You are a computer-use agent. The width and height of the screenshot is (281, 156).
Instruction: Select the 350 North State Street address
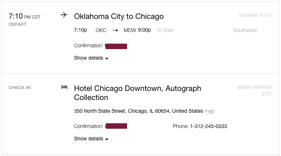click(x=138, y=111)
